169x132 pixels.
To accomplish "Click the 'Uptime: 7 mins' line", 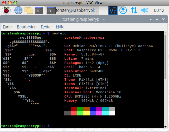I will pyautogui.click(x=79, y=59).
